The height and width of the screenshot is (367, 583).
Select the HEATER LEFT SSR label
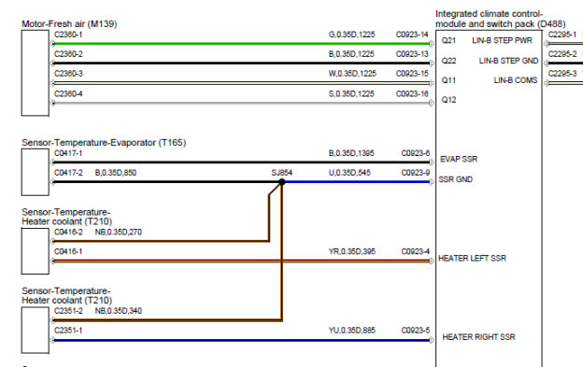click(x=472, y=258)
